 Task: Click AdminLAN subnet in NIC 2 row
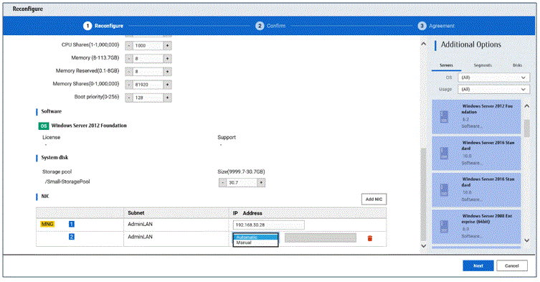click(140, 237)
